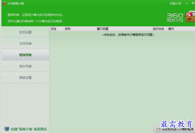The image size is (195, 133).
Task: Sort by the 记住 column header
Action: click(57, 29)
